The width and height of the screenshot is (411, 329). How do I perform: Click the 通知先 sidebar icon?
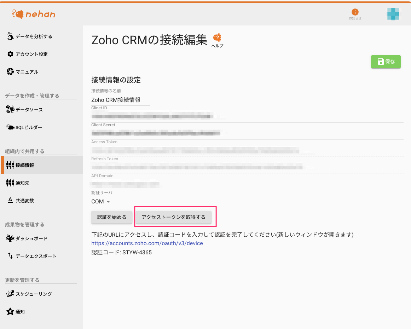click(x=10, y=183)
